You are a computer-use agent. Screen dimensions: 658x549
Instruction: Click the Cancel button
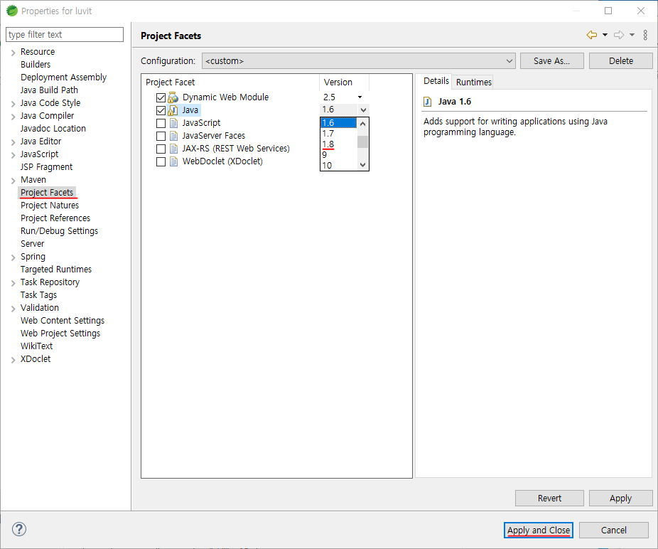click(x=613, y=530)
